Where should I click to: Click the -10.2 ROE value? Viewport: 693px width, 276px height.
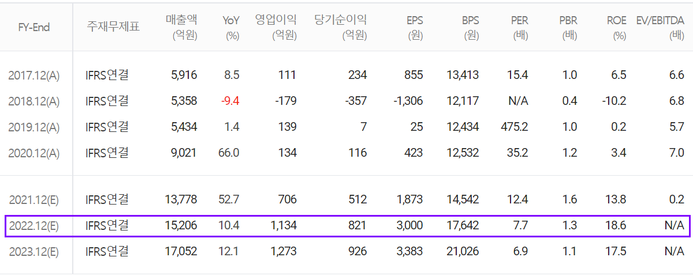point(614,101)
